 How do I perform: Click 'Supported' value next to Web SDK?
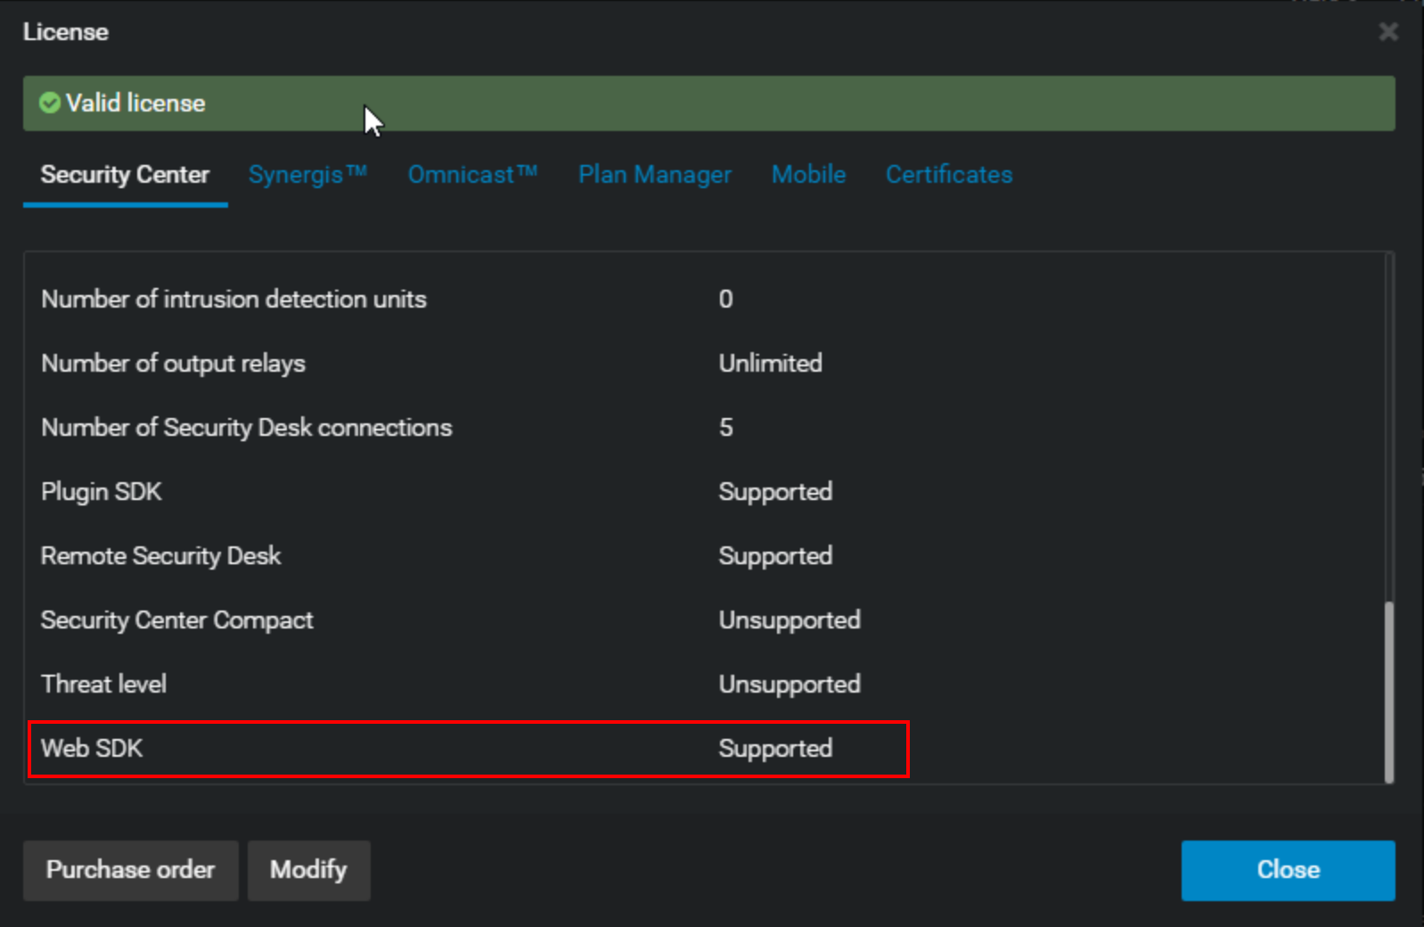coord(775,749)
